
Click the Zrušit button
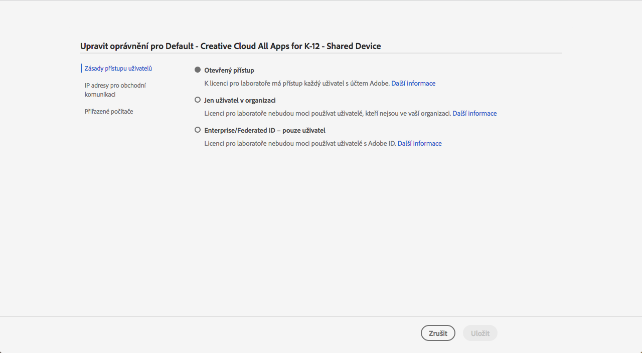click(438, 333)
